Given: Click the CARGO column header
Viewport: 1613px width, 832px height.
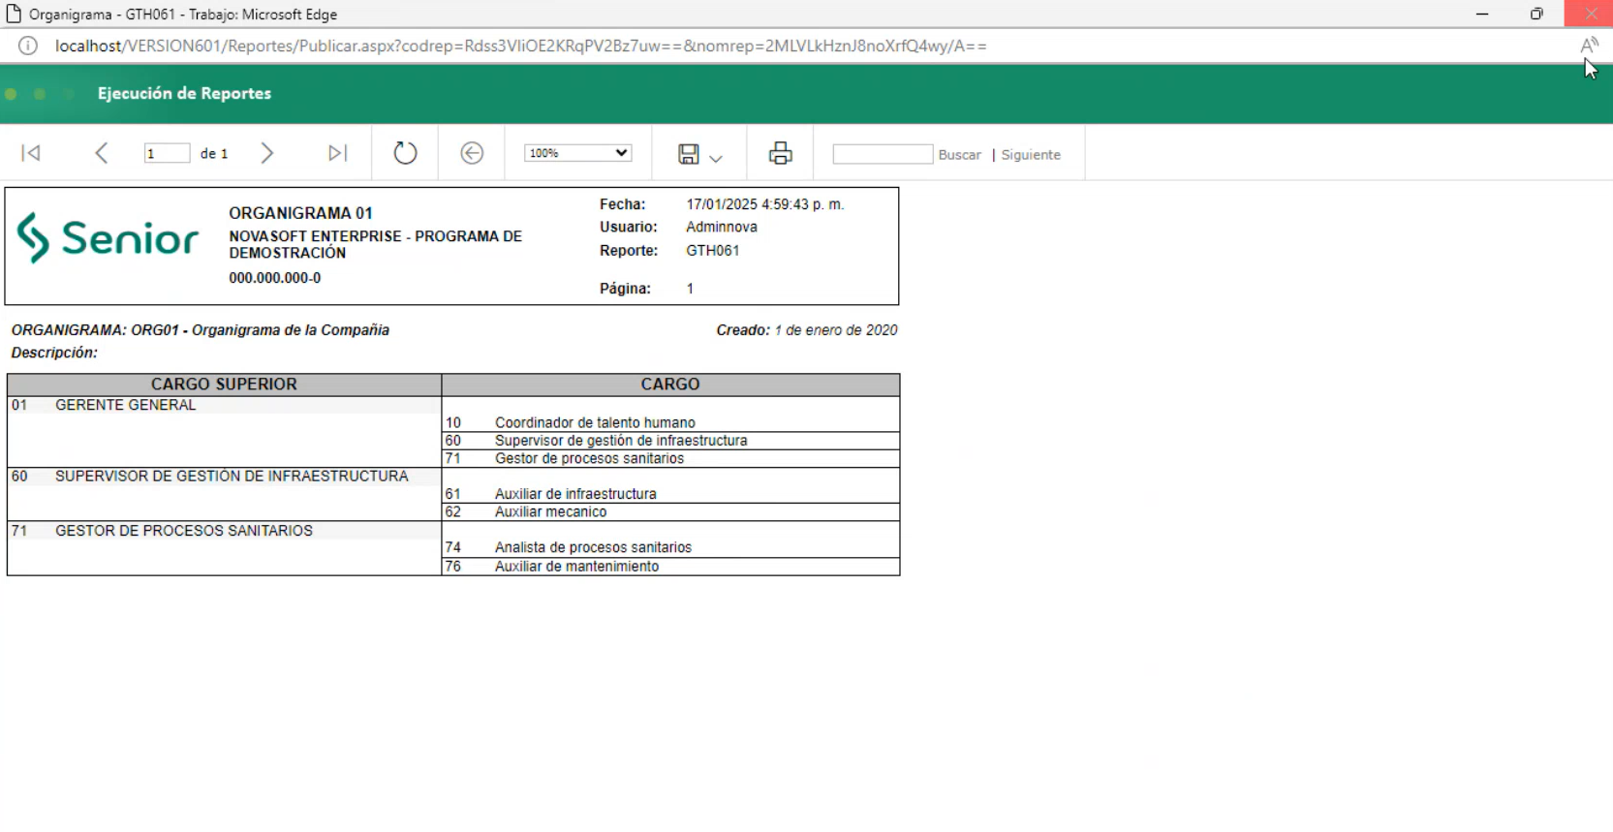Looking at the screenshot, I should coord(670,385).
